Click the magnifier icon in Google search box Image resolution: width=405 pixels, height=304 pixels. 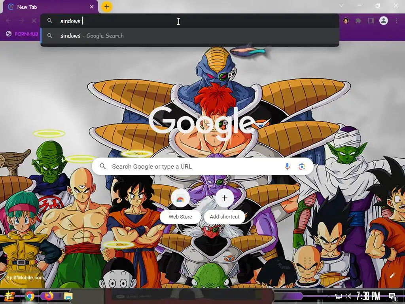point(102,166)
